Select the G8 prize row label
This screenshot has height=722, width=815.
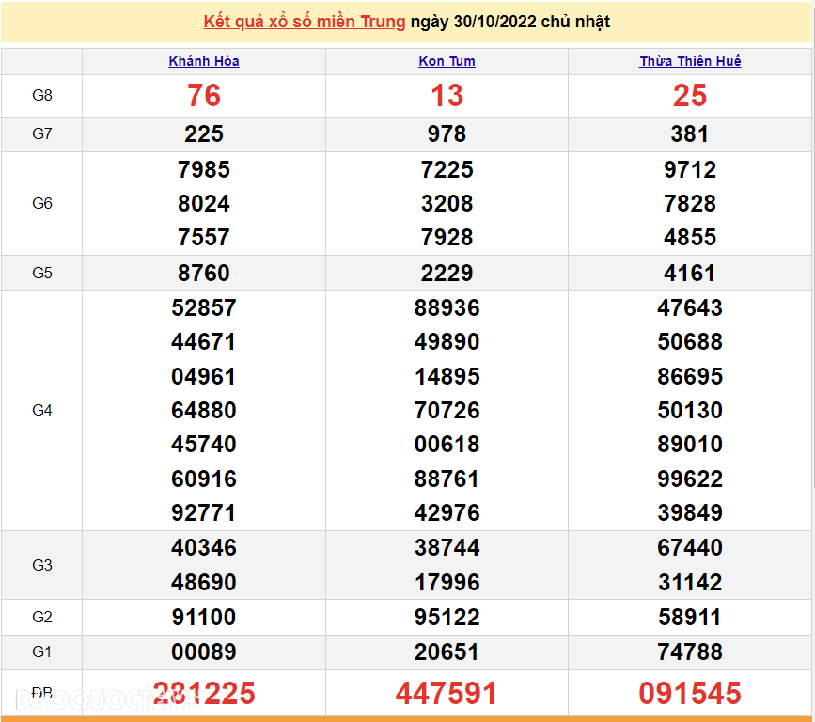click(42, 96)
